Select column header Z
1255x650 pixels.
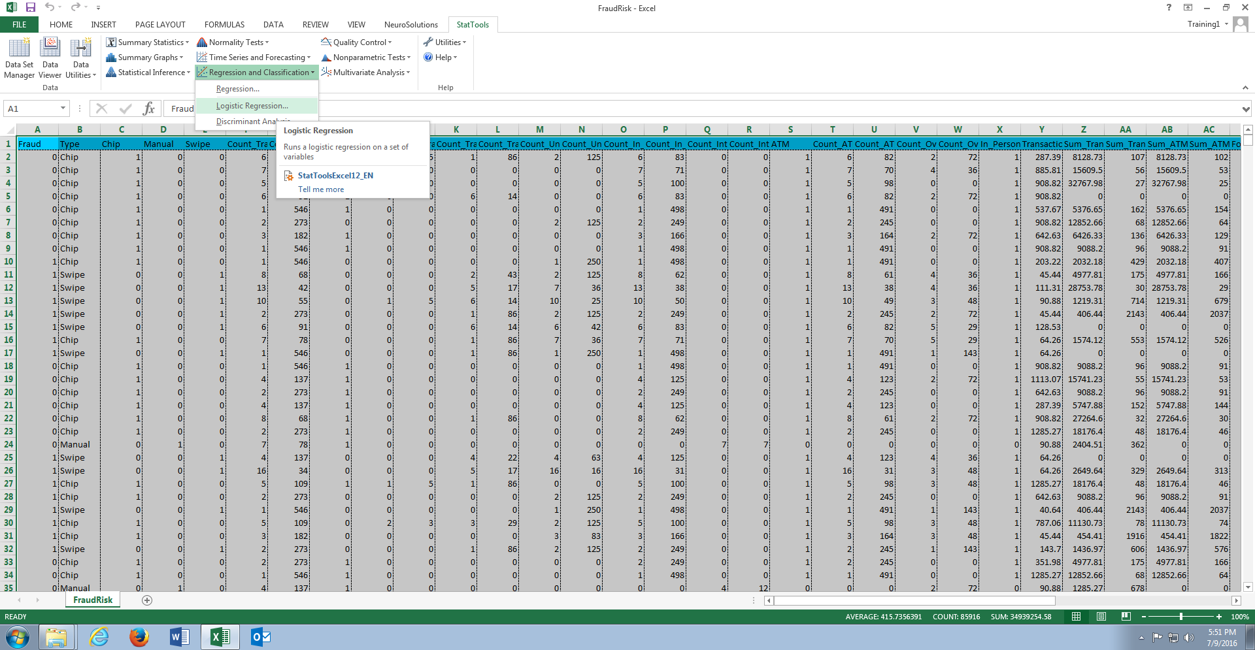pyautogui.click(x=1083, y=129)
